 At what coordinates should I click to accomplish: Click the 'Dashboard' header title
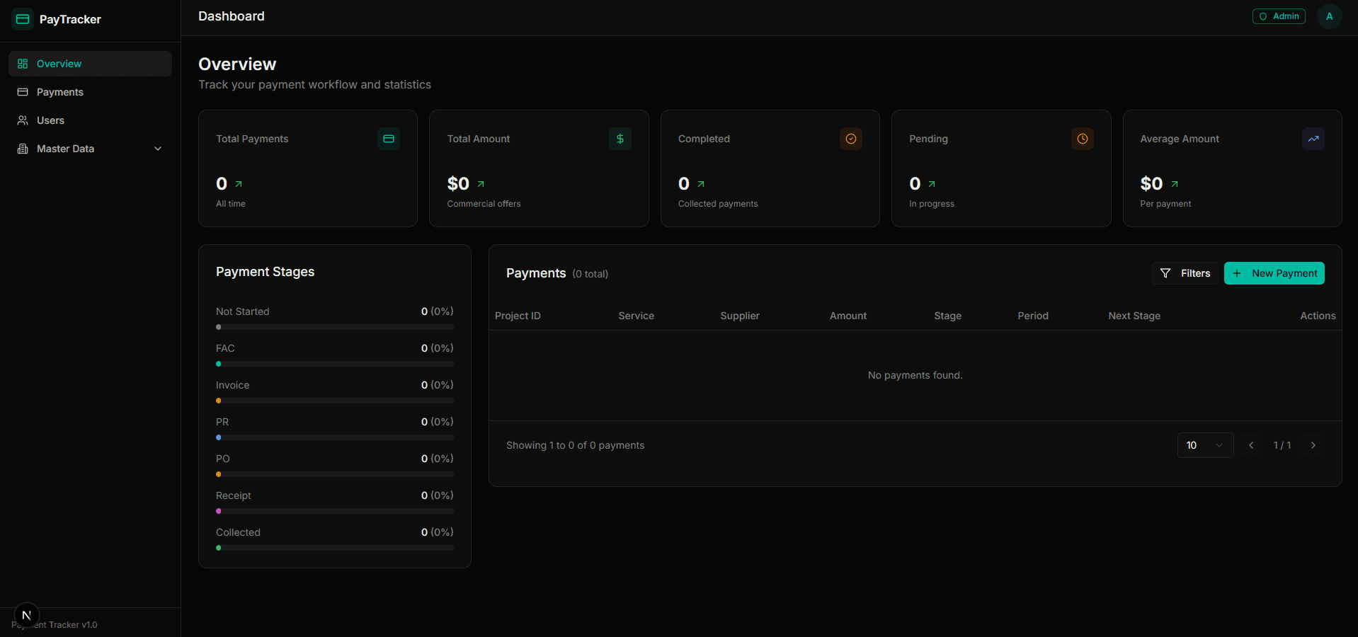pos(232,16)
